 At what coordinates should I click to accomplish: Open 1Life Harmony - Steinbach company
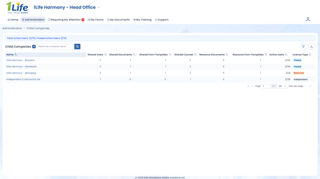[21, 67]
